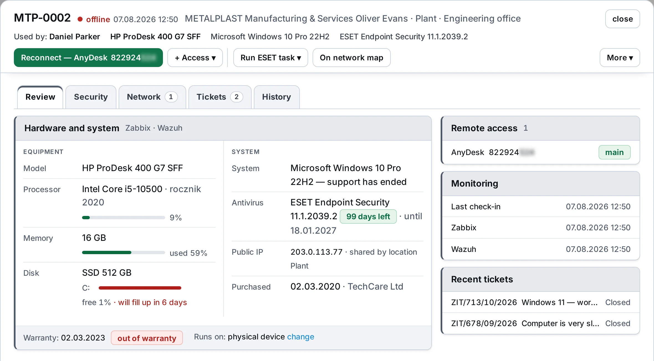Click the Zabbix monitoring row

(541, 228)
